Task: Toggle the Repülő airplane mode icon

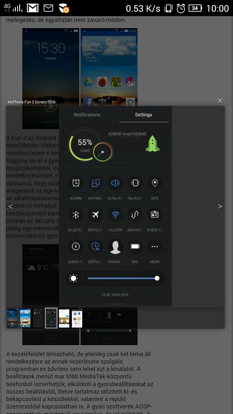Action: (95, 215)
